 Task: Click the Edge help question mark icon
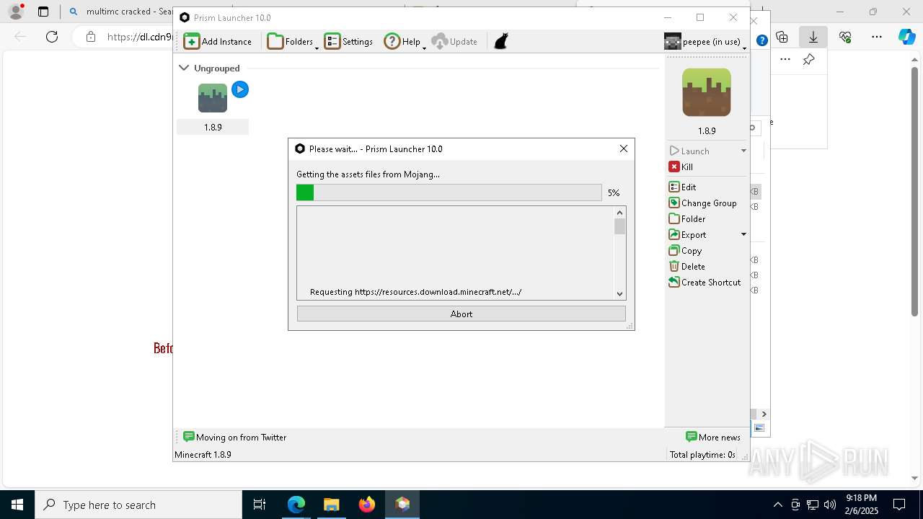[761, 41]
